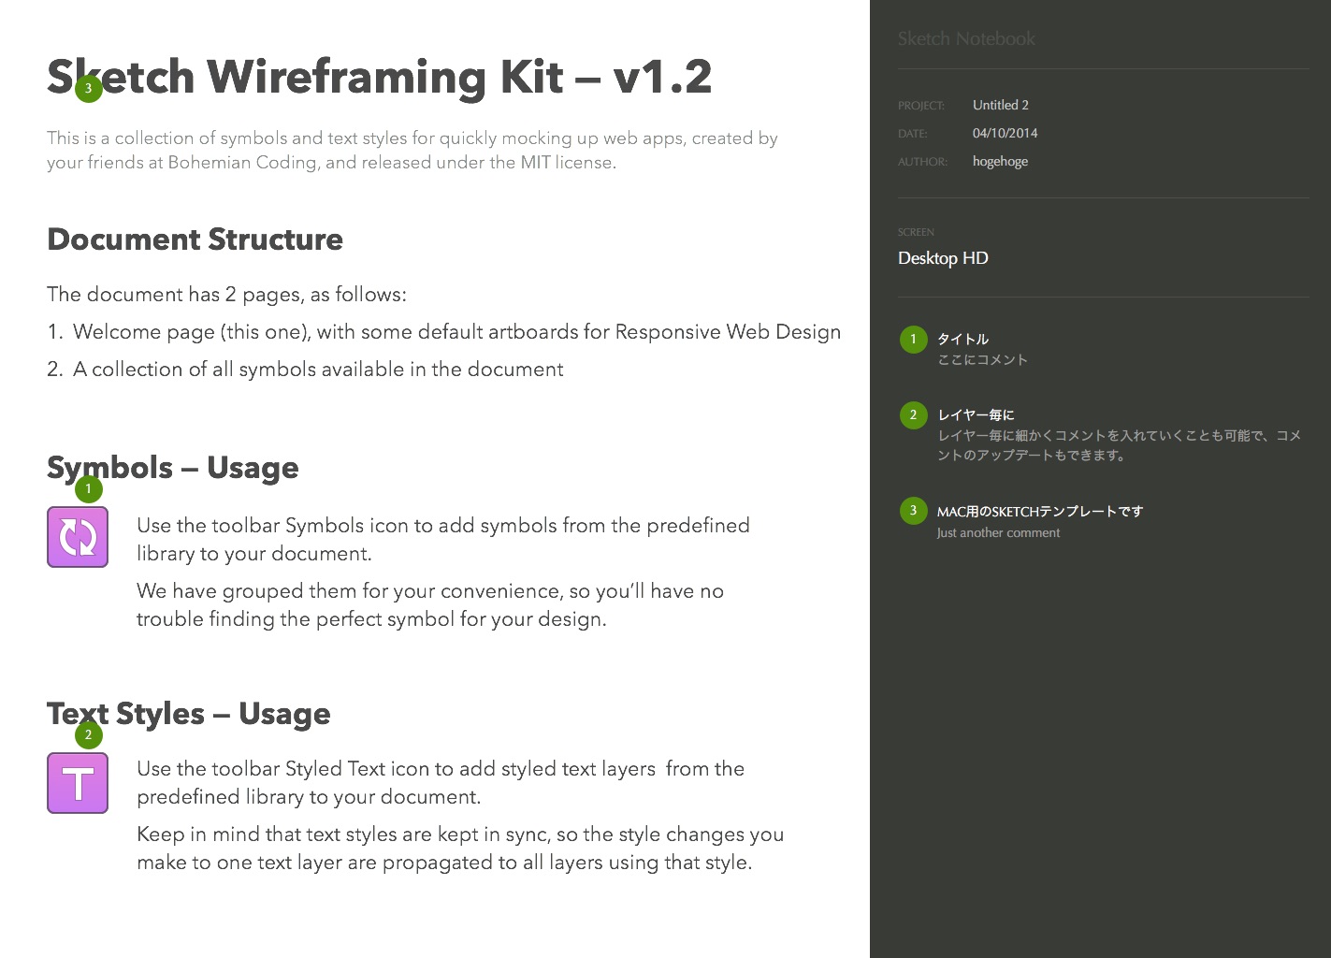This screenshot has height=958, width=1331.
Task: Open the タイトル comment title
Action: (962, 339)
